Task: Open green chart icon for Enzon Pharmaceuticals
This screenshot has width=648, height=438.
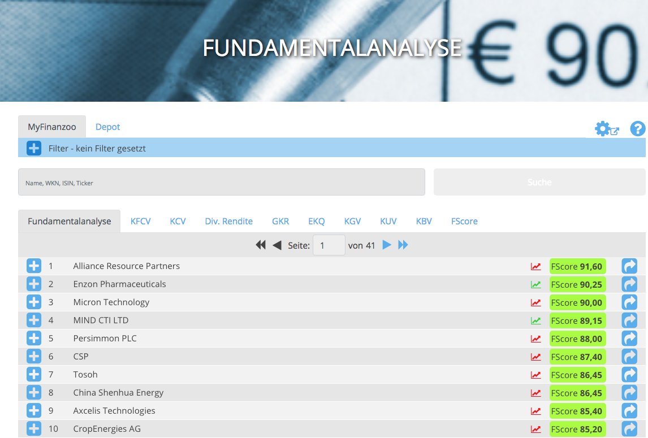Action: pos(535,285)
